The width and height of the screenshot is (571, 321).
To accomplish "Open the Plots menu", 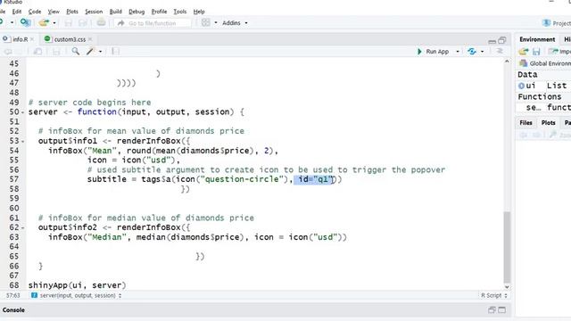I will [72, 12].
